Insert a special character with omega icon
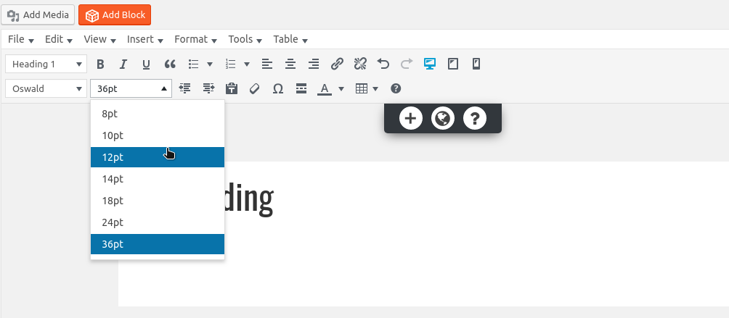The height and width of the screenshot is (318, 729). point(277,89)
